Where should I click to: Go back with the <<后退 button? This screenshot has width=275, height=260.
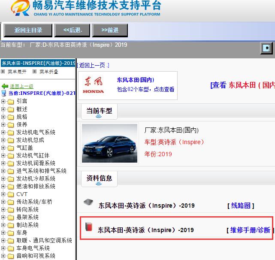tap(72, 30)
